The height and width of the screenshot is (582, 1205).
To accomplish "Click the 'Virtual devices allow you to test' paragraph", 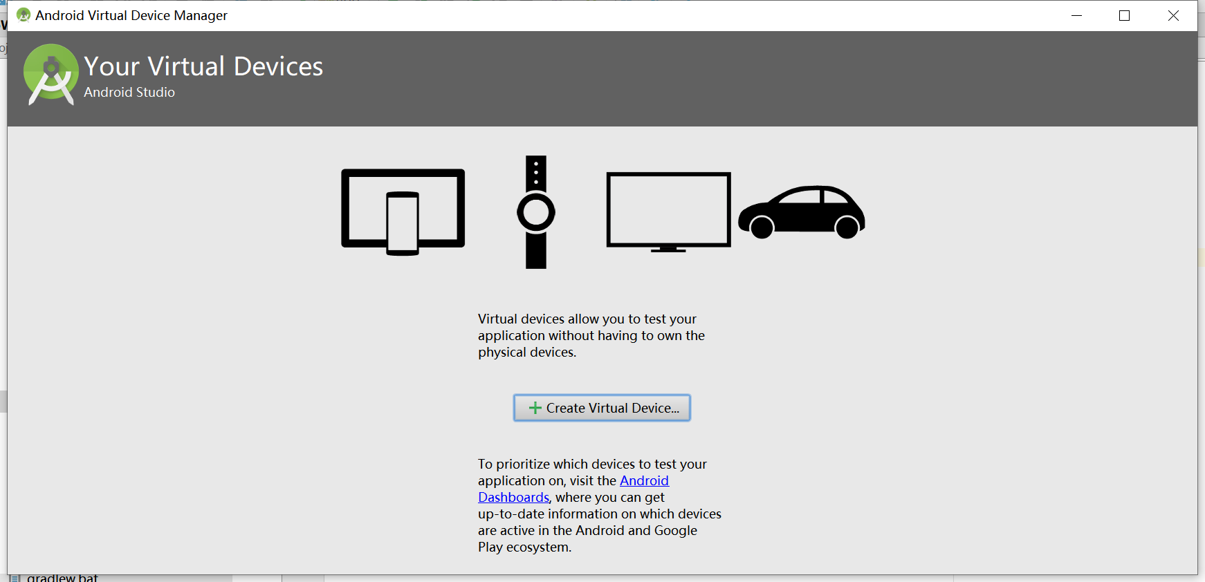I will click(591, 336).
